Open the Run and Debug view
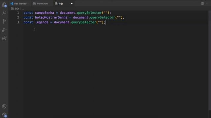The image size is (211, 118). [4, 30]
